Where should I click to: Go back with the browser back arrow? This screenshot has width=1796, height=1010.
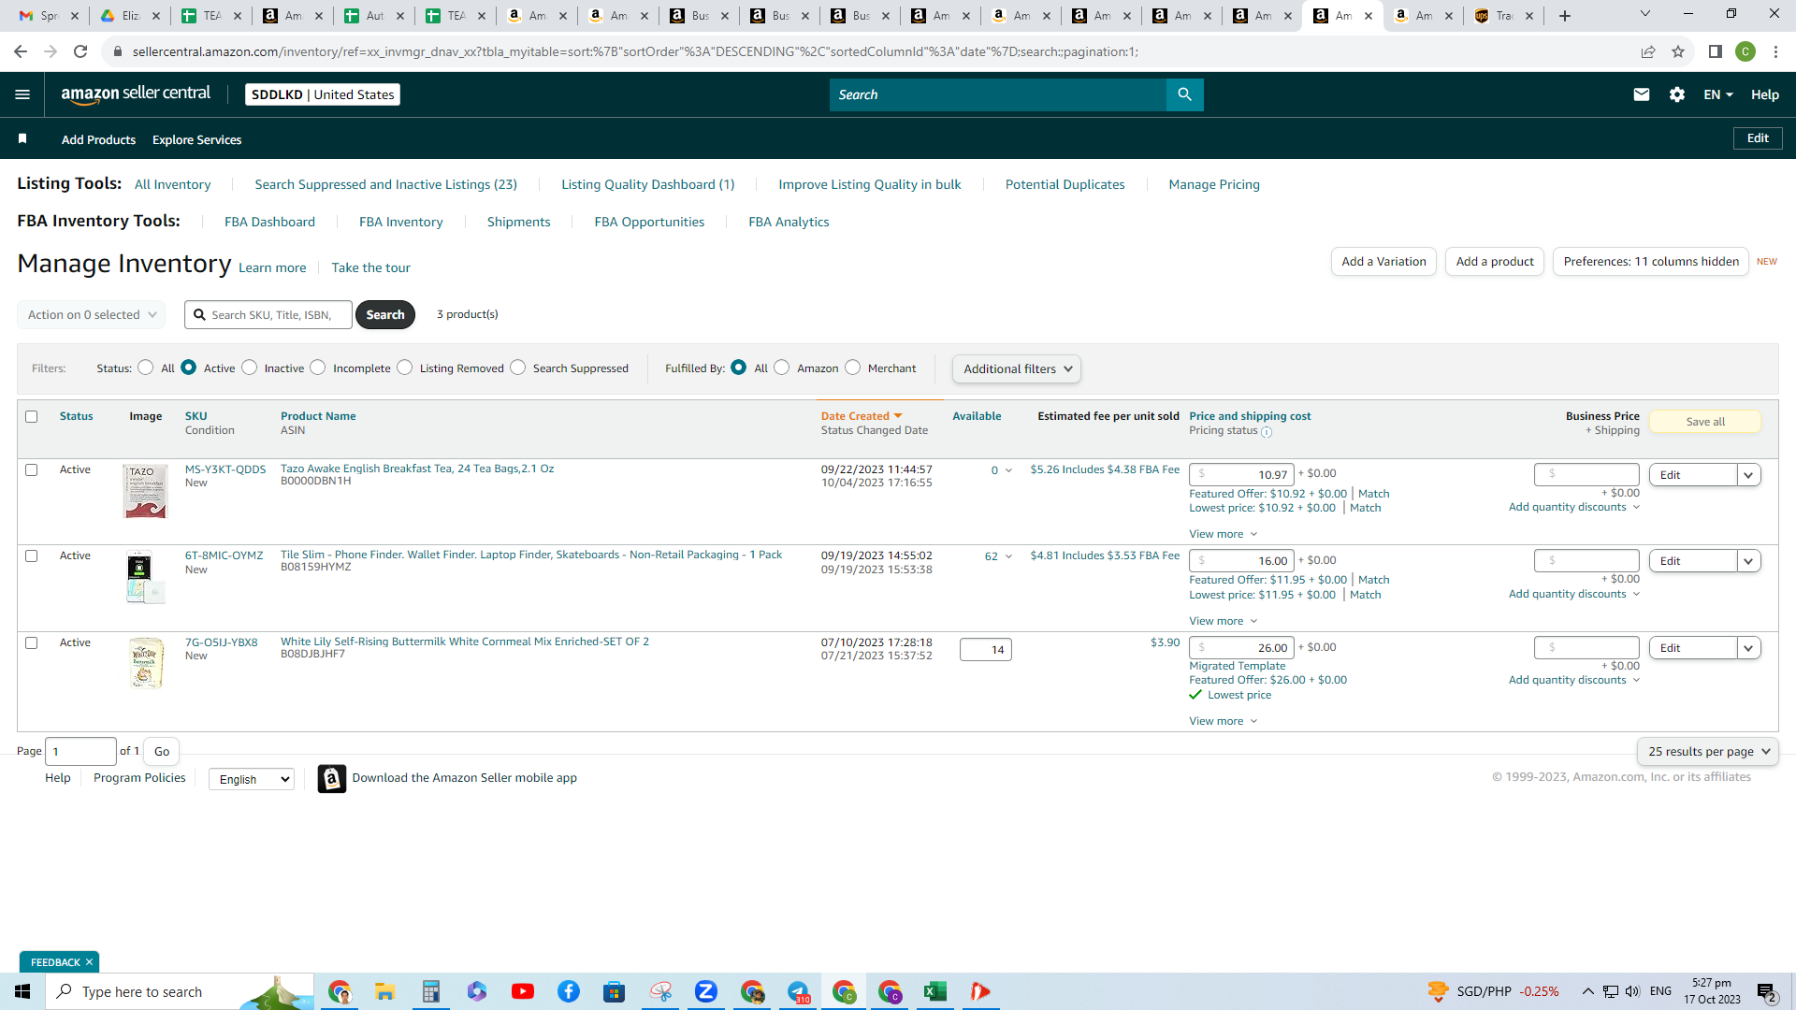pos(21,51)
